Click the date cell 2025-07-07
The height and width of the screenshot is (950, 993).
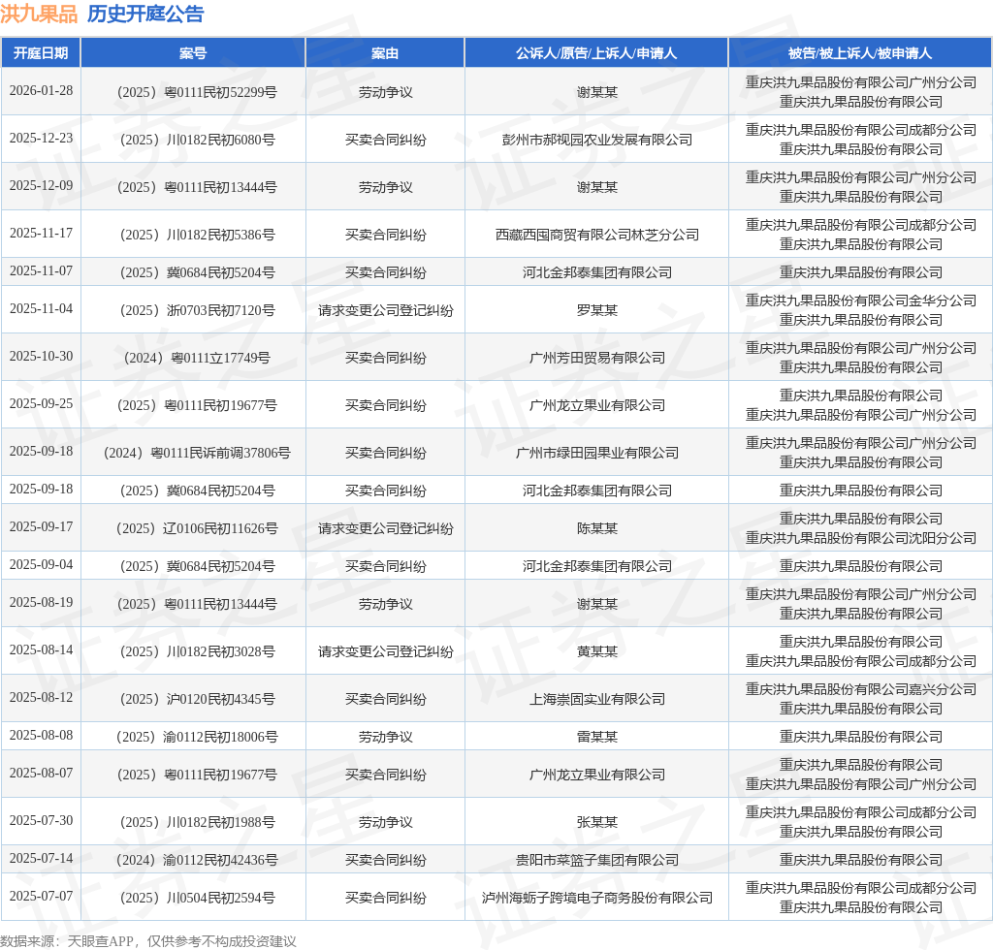click(x=41, y=897)
